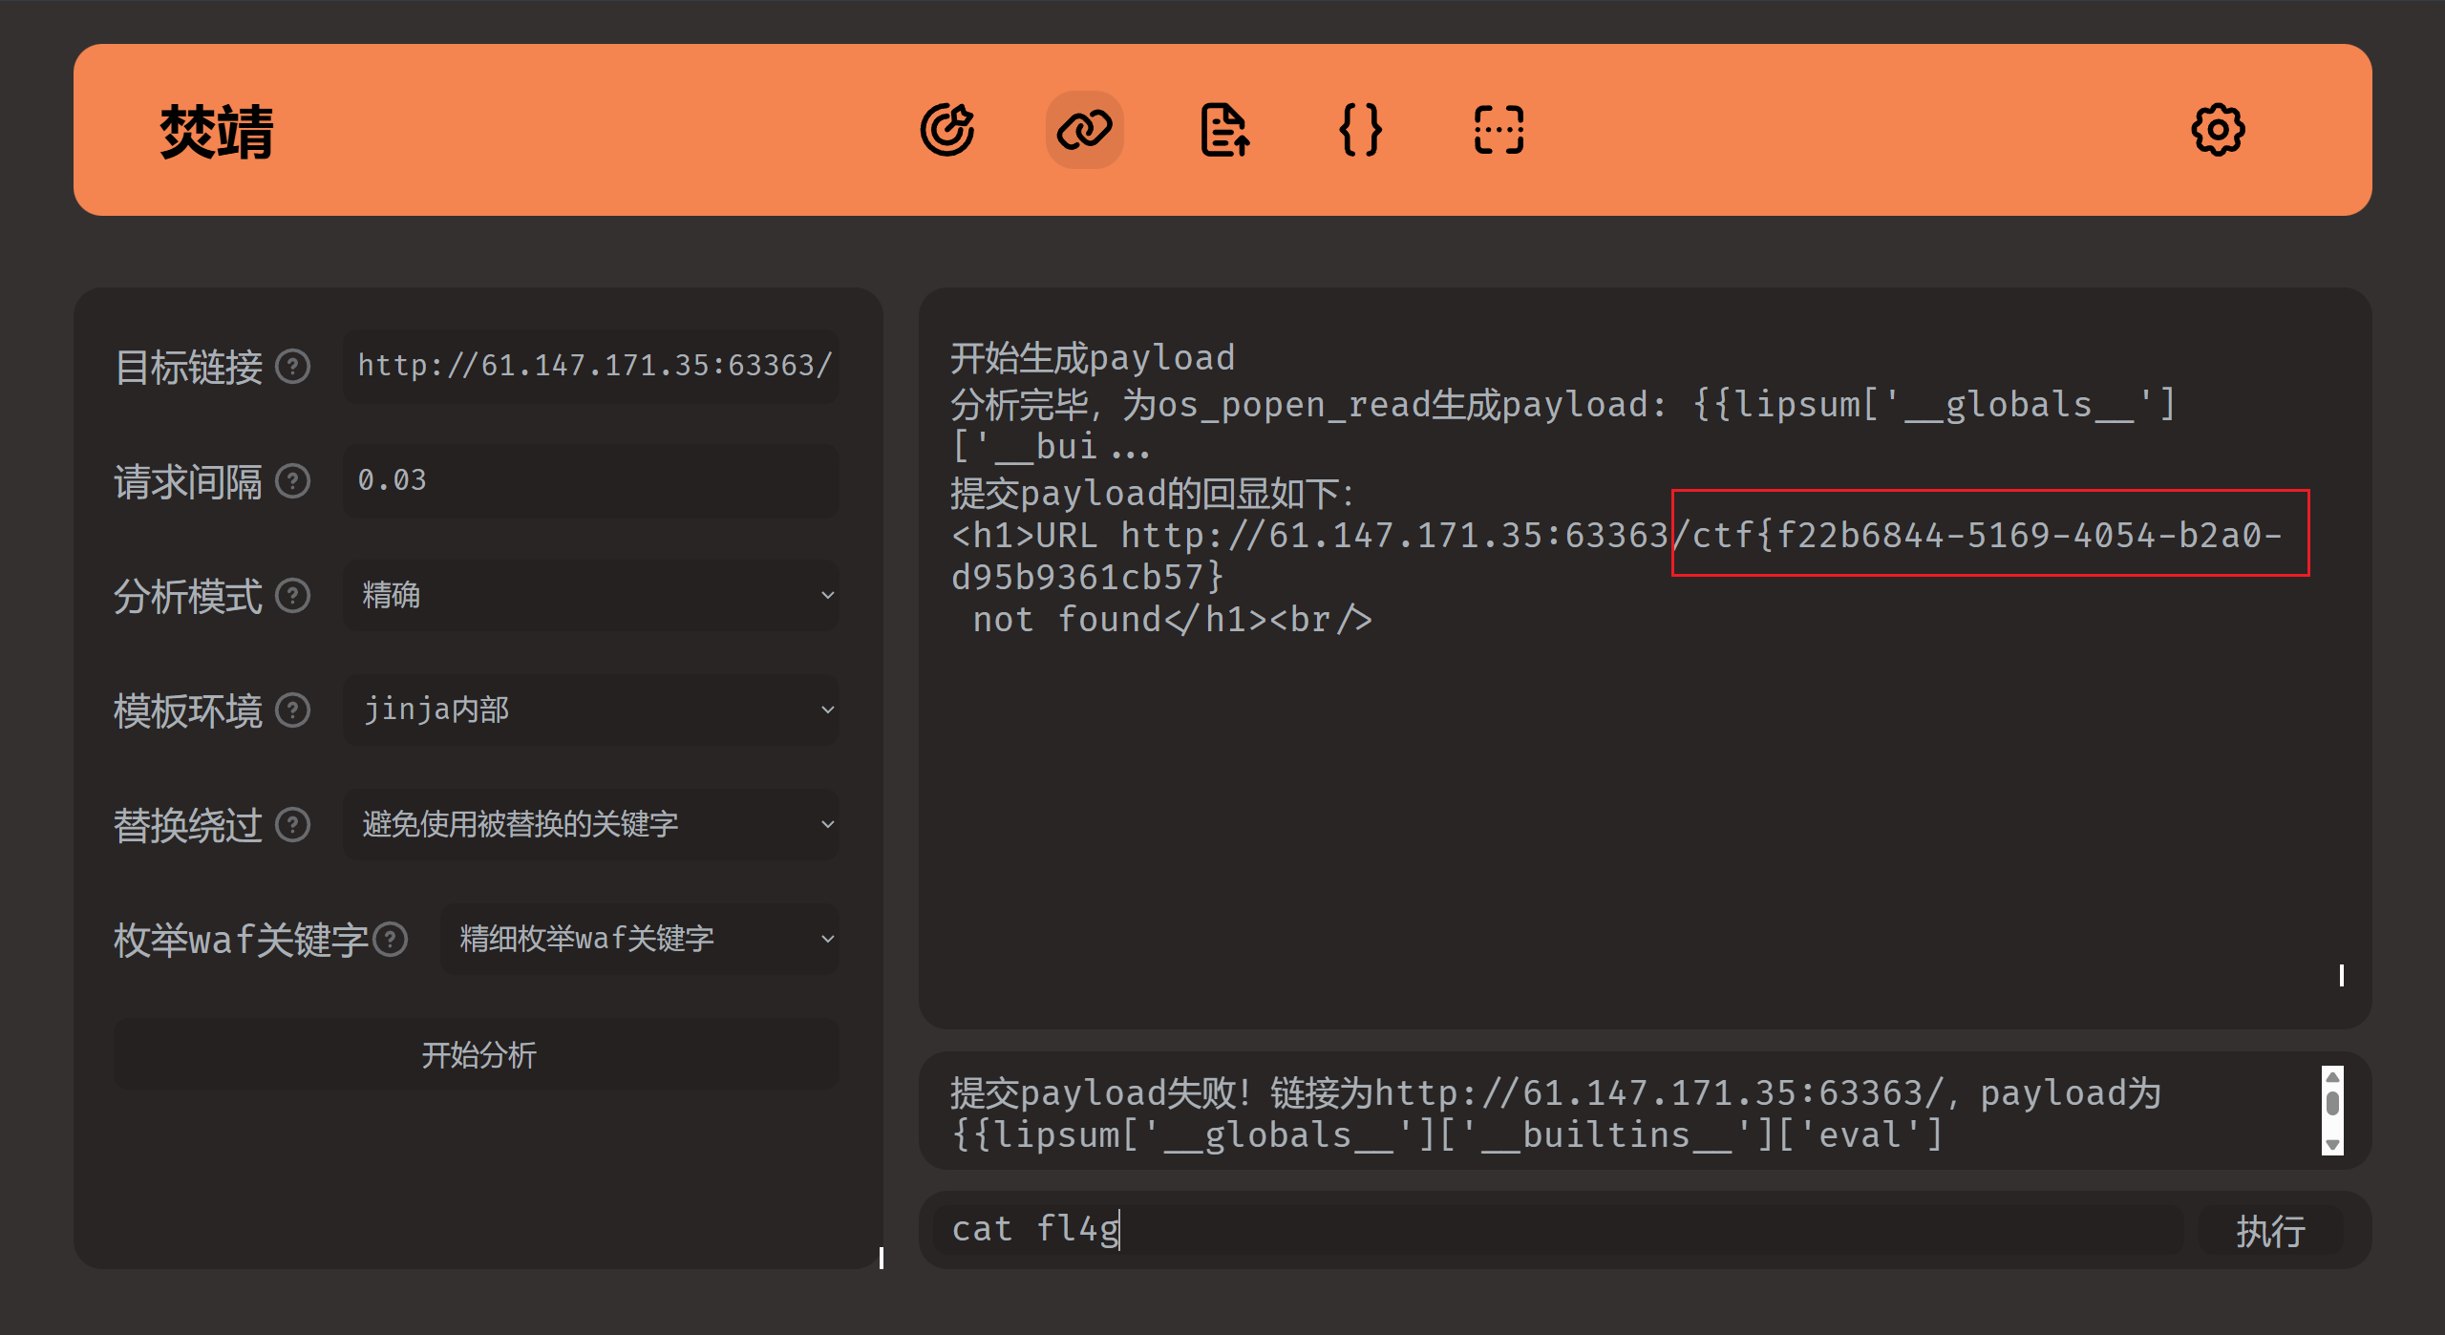Viewport: 2445px width, 1335px height.
Task: Select the link chain icon tab
Action: (x=1084, y=130)
